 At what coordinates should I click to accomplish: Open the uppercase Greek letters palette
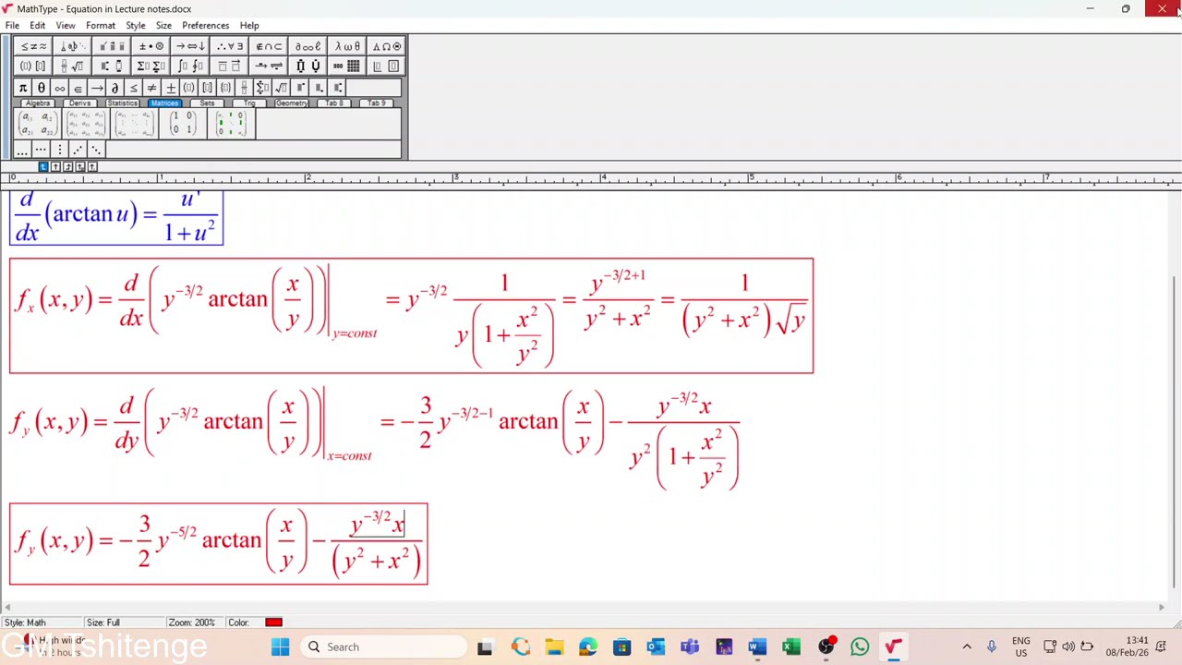387,46
